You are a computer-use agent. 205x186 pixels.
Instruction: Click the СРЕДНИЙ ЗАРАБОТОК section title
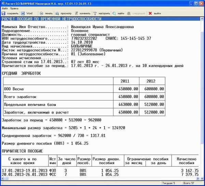tap(21, 74)
